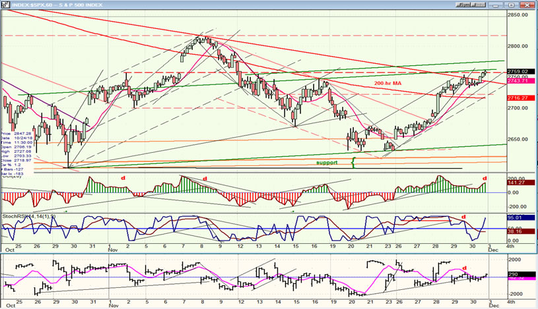538x309 pixels.
Task: Click the Intvl link button next to Sym
Action: coord(479,5)
